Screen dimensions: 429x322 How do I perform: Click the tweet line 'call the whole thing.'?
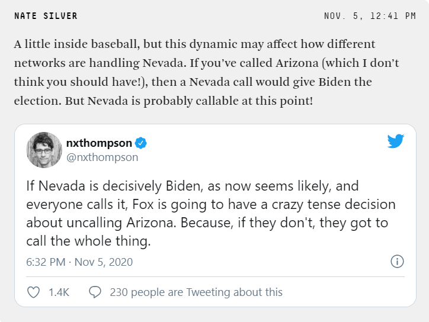(x=88, y=241)
